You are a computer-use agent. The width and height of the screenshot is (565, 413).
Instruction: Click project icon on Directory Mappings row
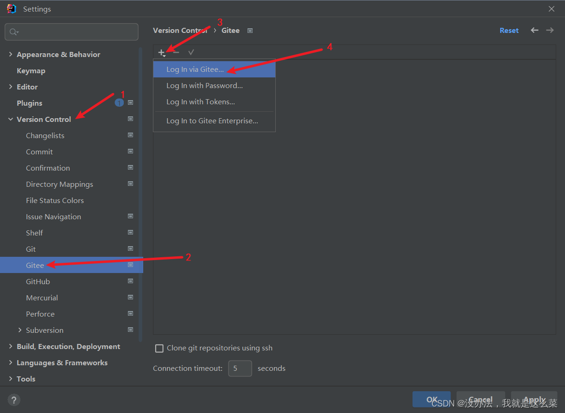pyautogui.click(x=130, y=184)
